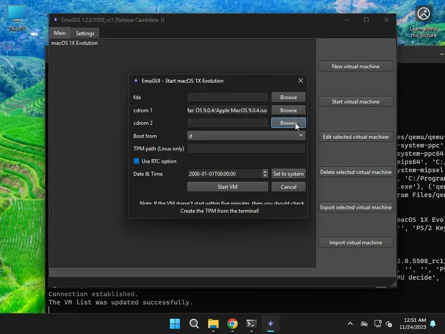Click the Date & Time value field
The height and width of the screenshot is (334, 445).
[225, 174]
